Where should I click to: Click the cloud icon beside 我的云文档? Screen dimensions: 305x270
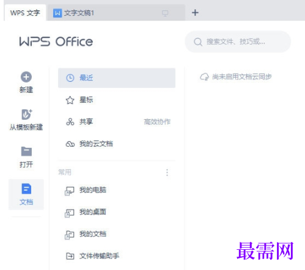coord(70,144)
